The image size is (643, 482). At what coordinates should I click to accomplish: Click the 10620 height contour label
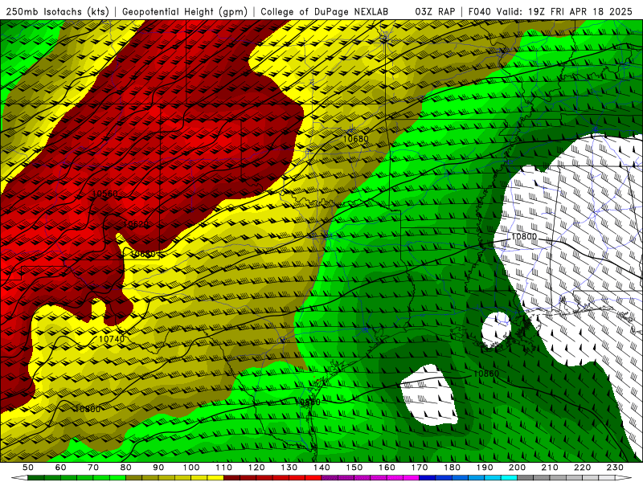point(136,224)
